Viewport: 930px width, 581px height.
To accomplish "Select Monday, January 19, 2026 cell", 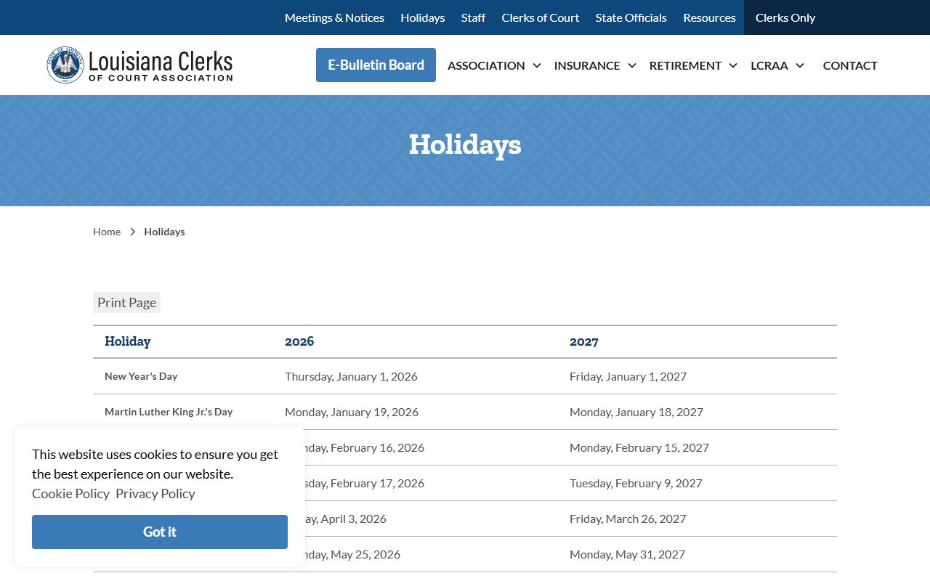I will pyautogui.click(x=352, y=412).
